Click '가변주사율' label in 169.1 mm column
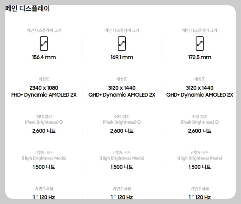The width and height of the screenshot is (241, 204). 122,189
